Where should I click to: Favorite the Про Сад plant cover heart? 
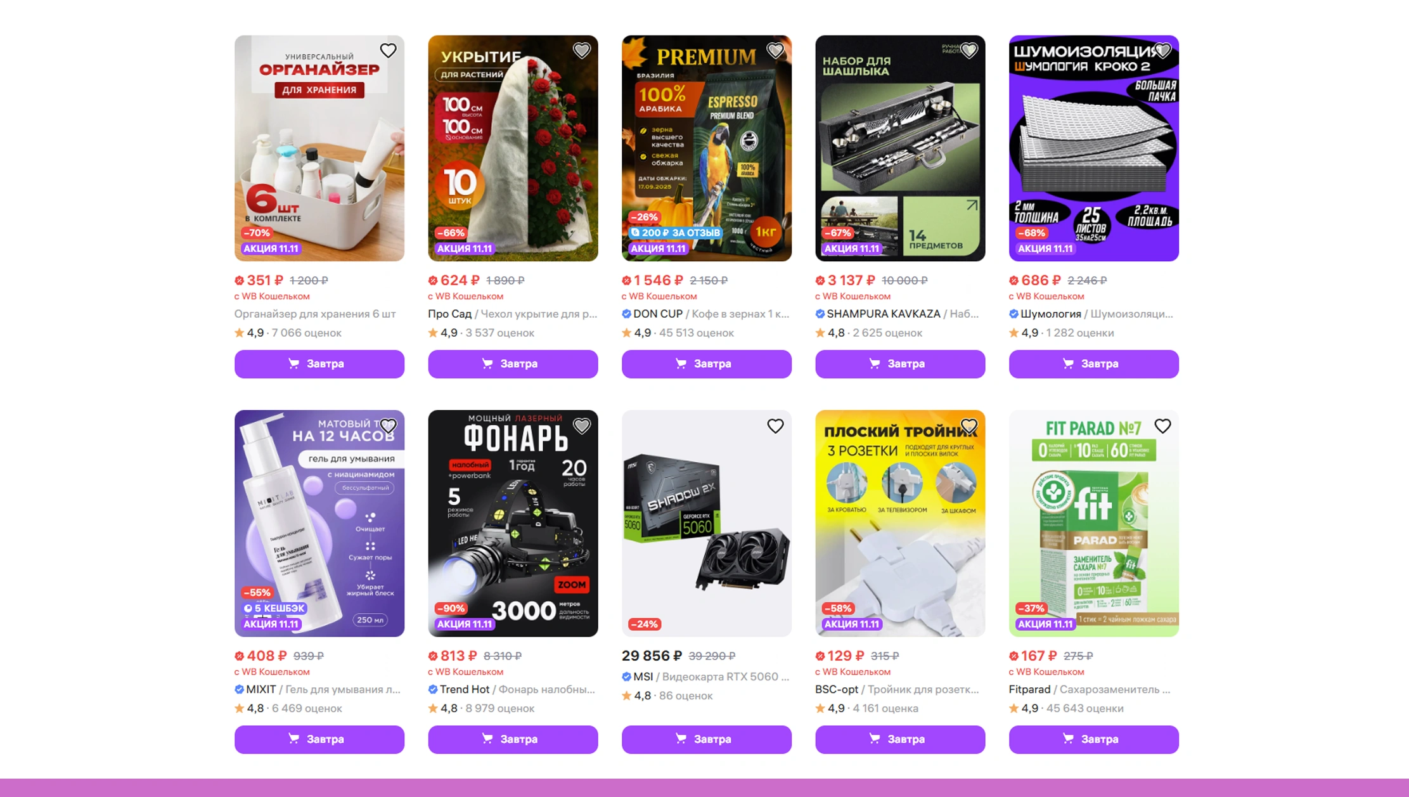click(x=581, y=50)
